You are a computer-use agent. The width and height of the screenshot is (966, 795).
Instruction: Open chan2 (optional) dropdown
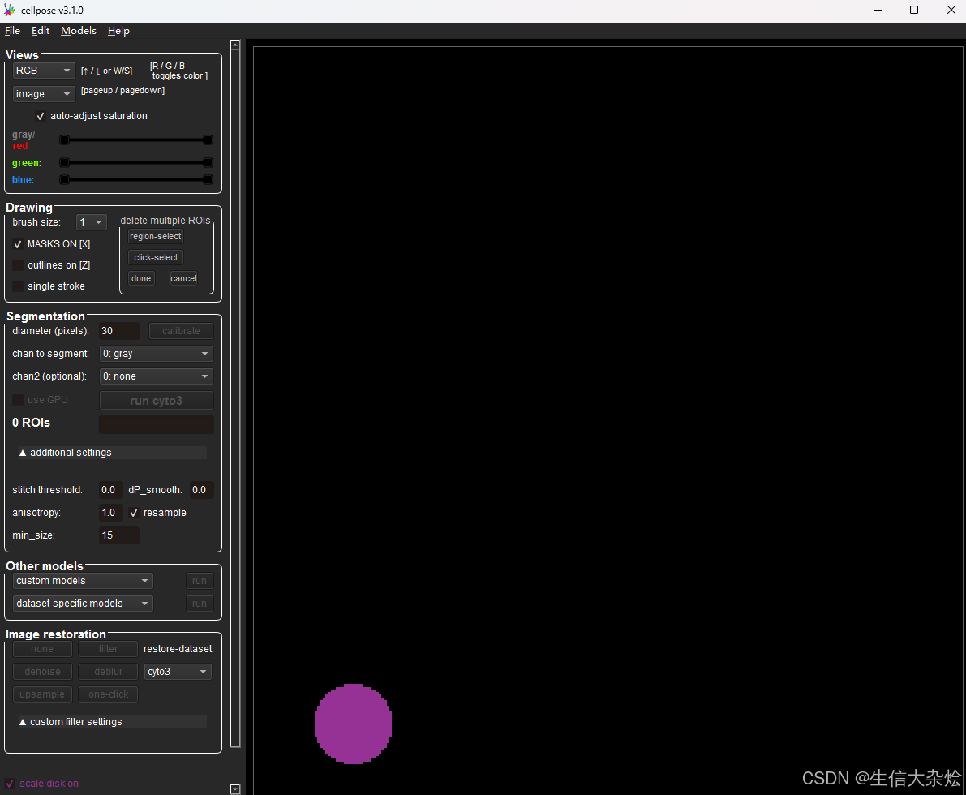point(157,376)
